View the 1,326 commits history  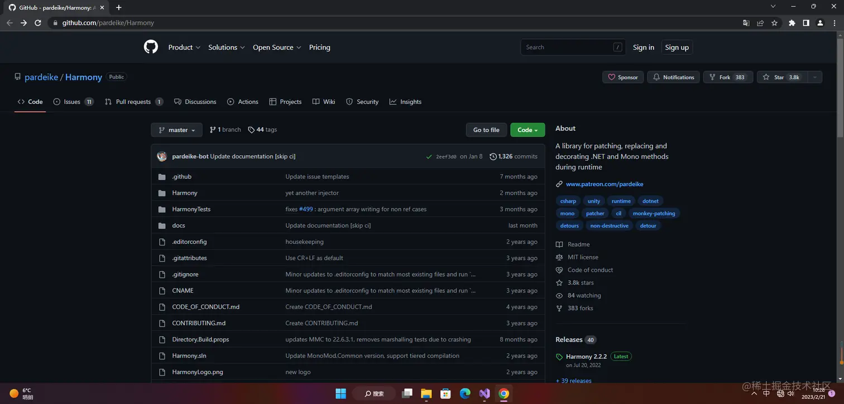click(514, 156)
